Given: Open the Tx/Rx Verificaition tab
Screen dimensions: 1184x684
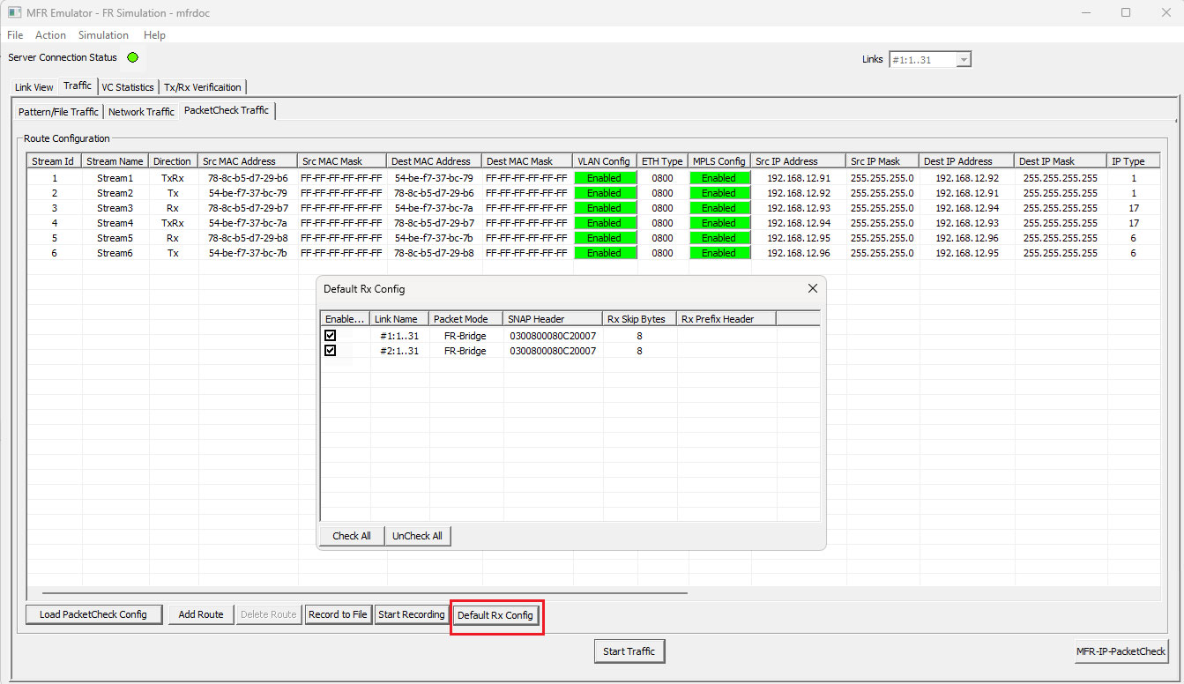Looking at the screenshot, I should 202,86.
